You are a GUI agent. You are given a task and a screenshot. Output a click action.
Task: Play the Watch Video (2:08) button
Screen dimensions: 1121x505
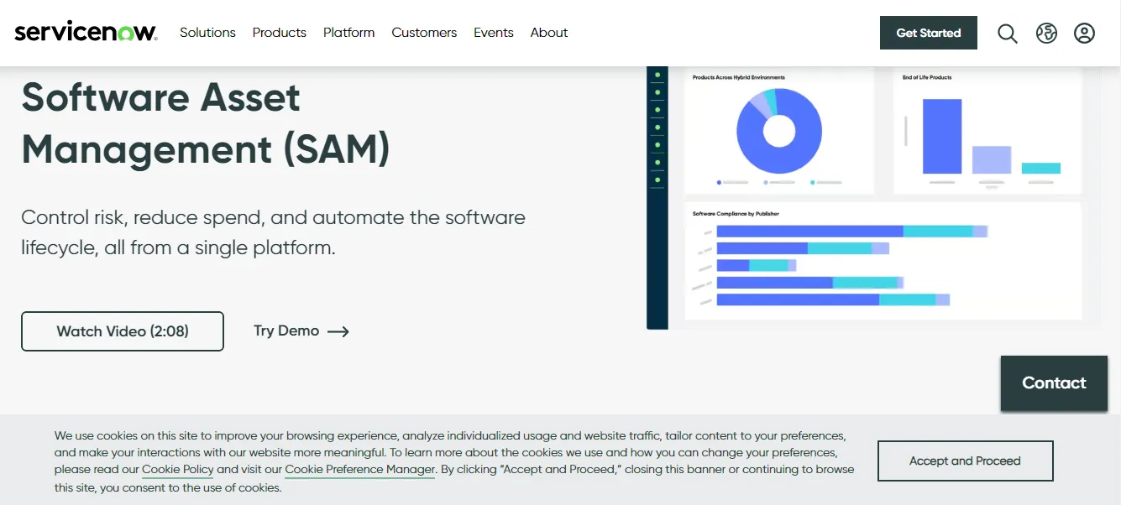click(123, 331)
